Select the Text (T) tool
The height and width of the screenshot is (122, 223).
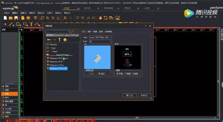31,24
